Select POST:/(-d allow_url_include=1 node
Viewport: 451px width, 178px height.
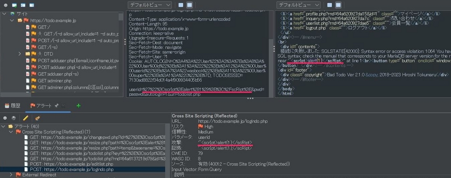click(x=73, y=40)
